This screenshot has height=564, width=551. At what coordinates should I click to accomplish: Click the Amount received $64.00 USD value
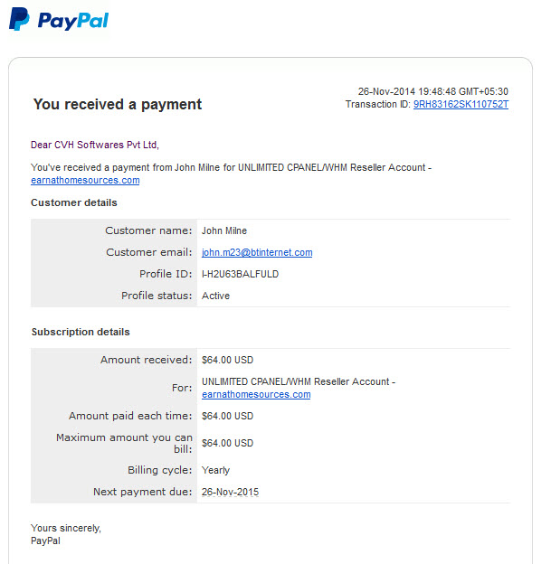point(228,360)
